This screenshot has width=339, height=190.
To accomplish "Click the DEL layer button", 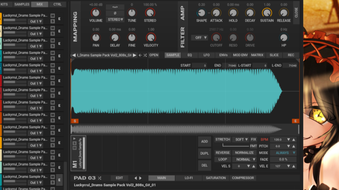I will coord(204,165).
